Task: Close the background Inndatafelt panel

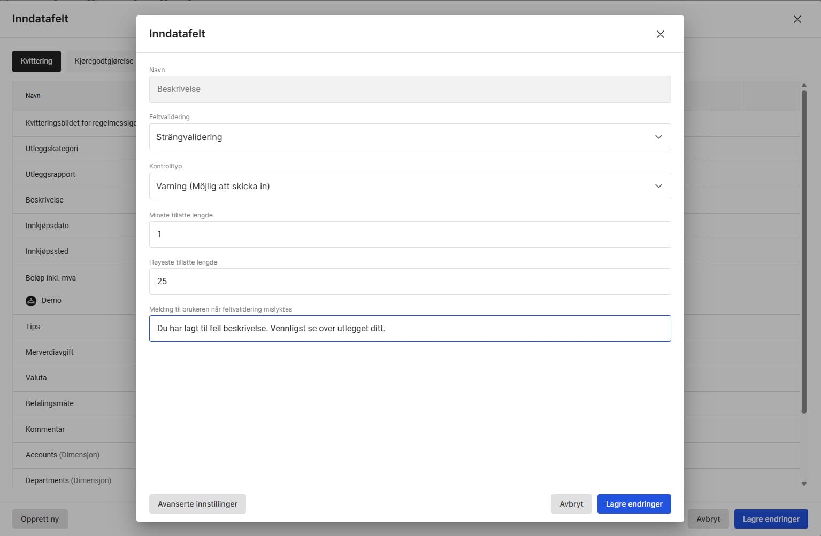Action: pos(797,19)
